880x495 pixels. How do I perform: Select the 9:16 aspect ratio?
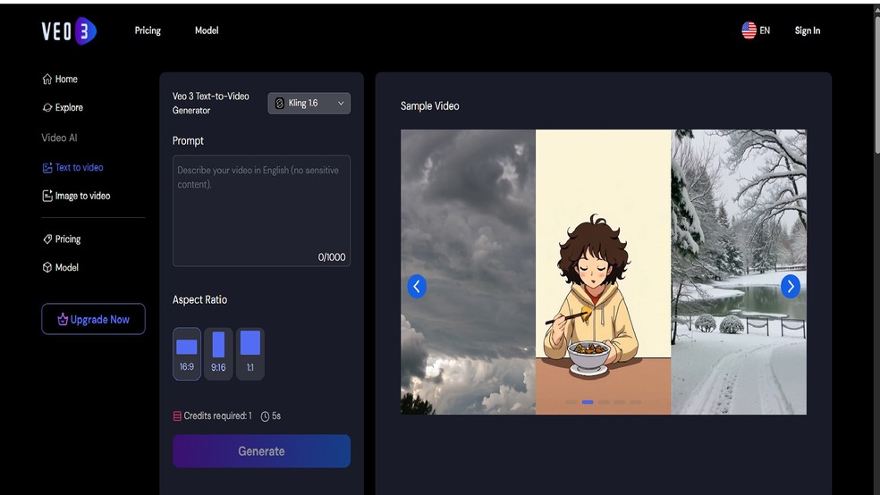tap(218, 354)
